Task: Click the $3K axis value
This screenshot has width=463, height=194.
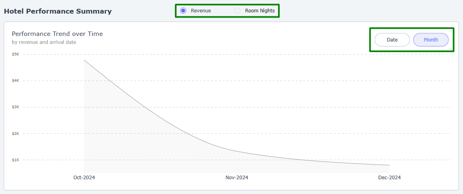Action: (16, 107)
